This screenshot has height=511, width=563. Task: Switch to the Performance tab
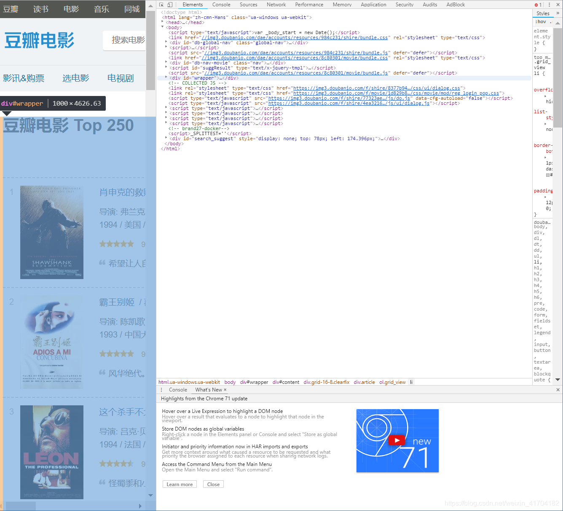(x=309, y=5)
